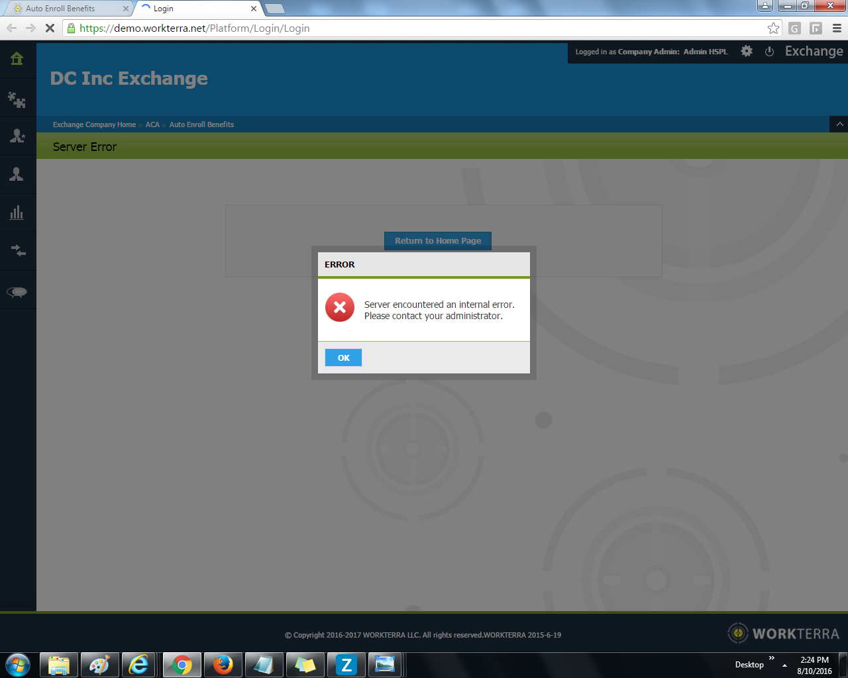This screenshot has height=678, width=848.
Task: Select the user with star sidebar icon
Action: [x=17, y=136]
